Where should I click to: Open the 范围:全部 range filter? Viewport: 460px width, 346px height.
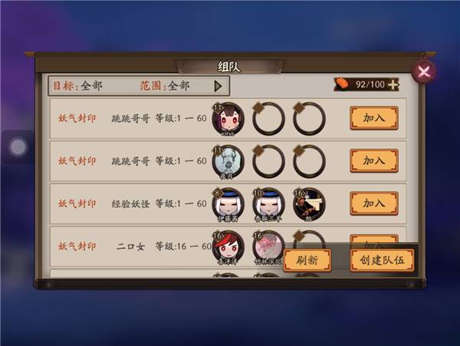165,86
